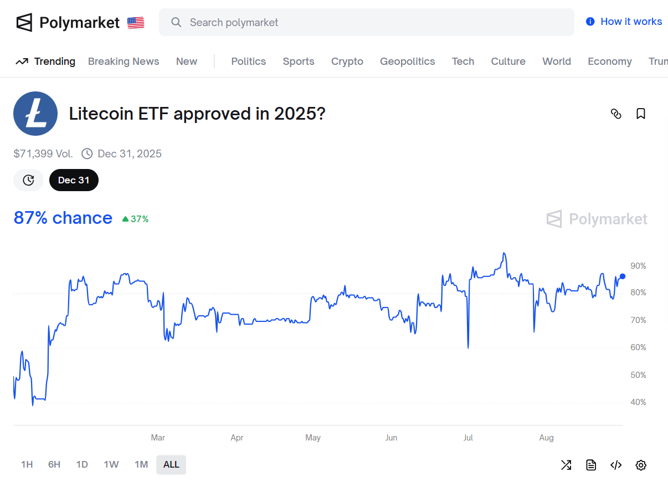
Task: Enable the 1M timeframe view
Action: [x=141, y=465]
